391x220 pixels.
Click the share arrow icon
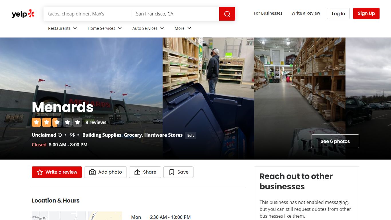(137, 172)
